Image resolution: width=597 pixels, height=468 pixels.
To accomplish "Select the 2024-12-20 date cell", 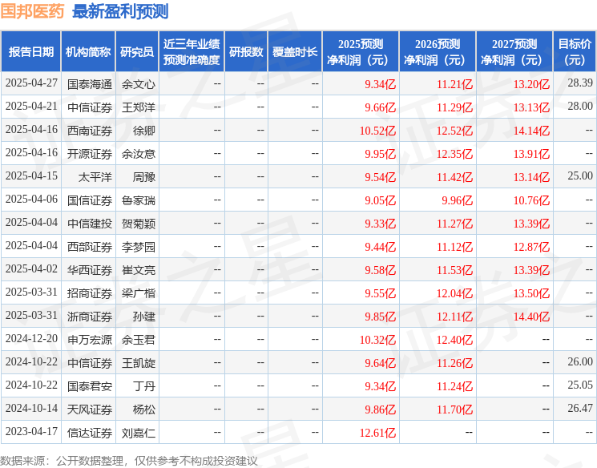I will point(31,338).
